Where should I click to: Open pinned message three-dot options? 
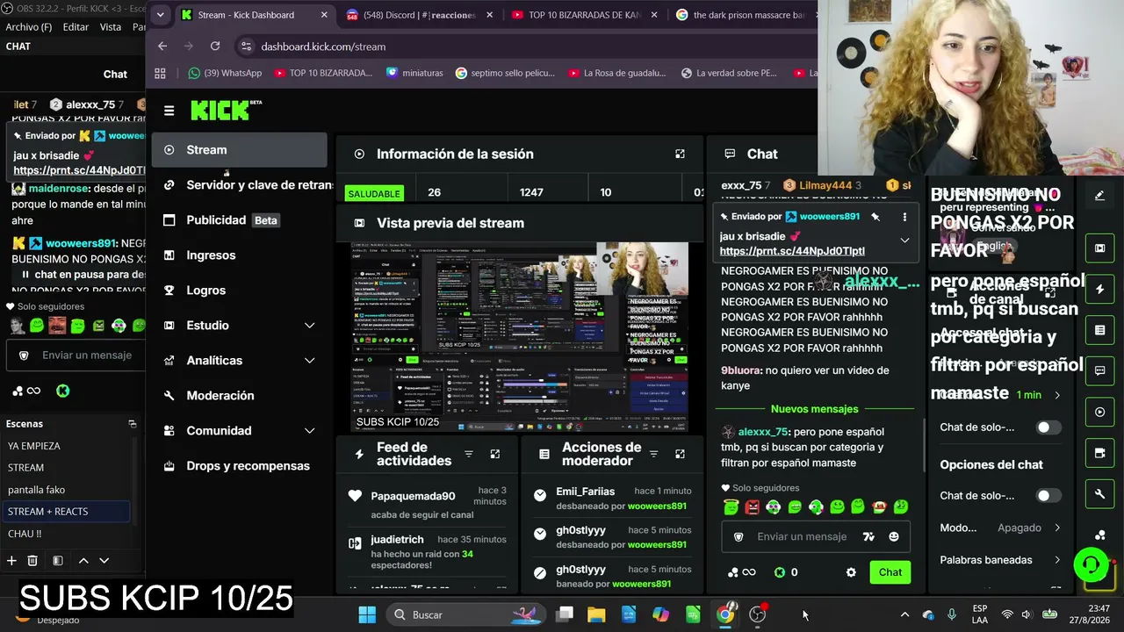904,217
